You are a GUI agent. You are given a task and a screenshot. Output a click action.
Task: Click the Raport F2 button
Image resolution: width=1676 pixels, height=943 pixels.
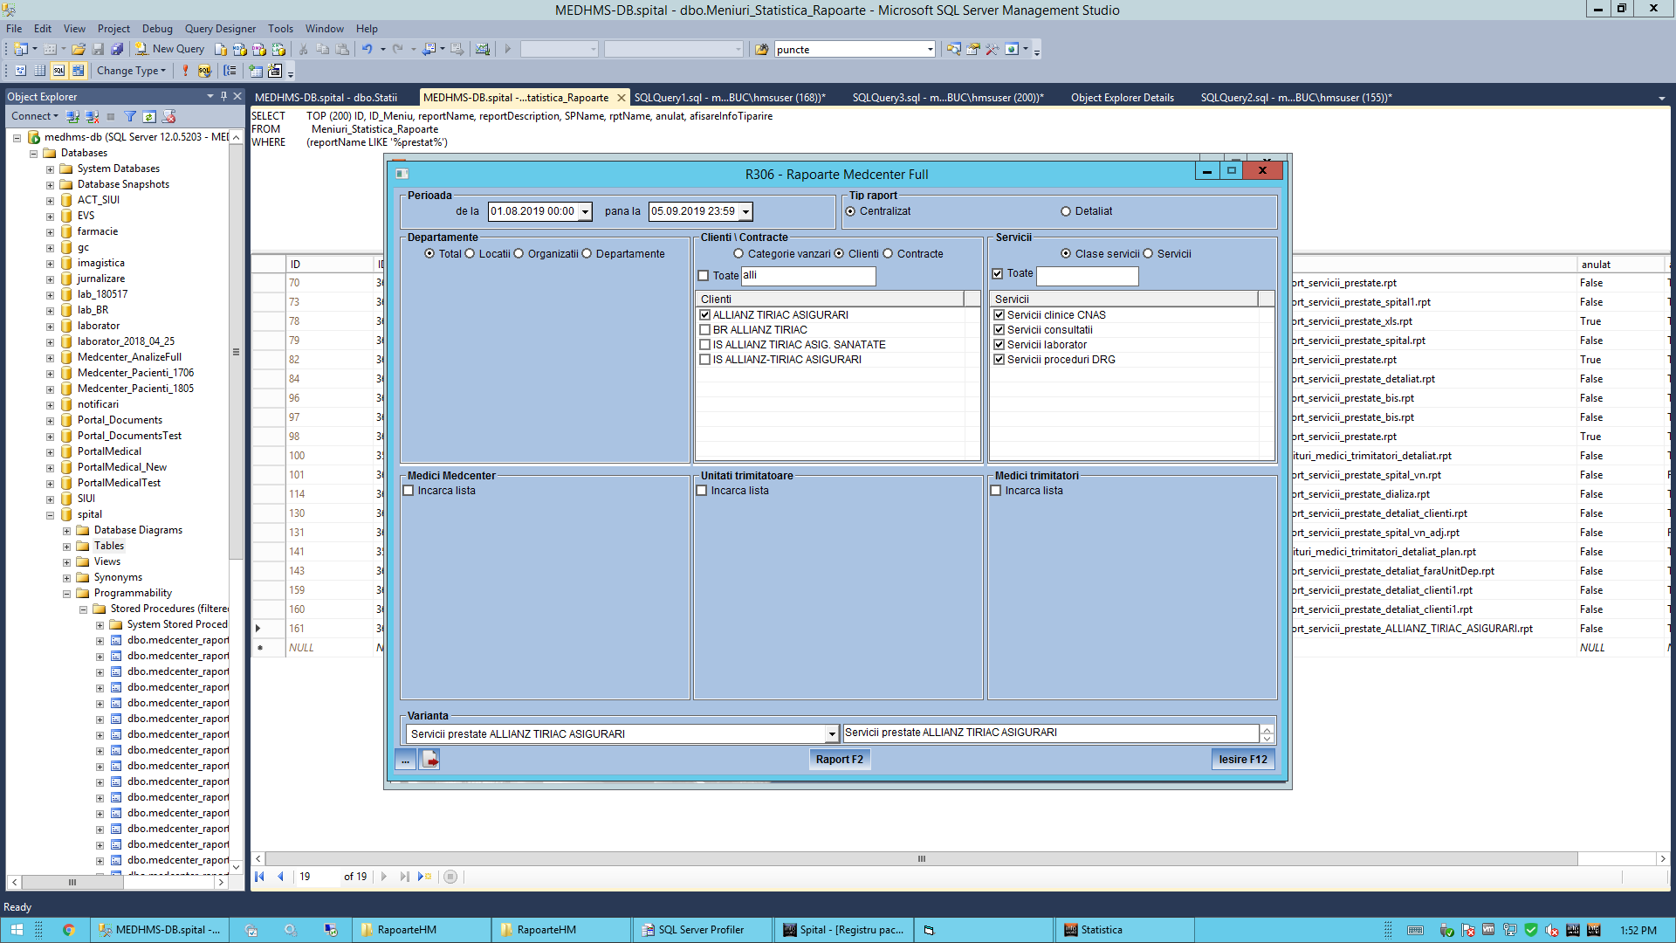840,760
